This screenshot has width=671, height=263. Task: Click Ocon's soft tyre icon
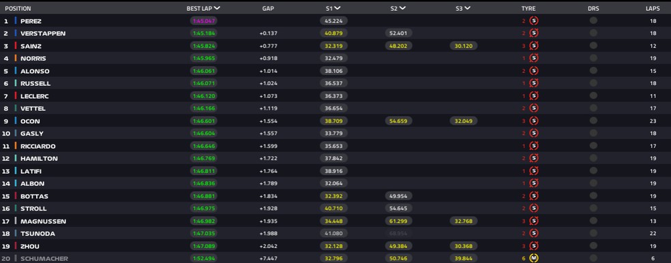tap(534, 121)
